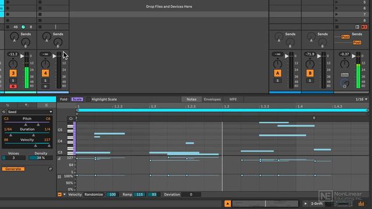Open the Velocity lane selector dropdown
372x209 pixels.
(65, 194)
